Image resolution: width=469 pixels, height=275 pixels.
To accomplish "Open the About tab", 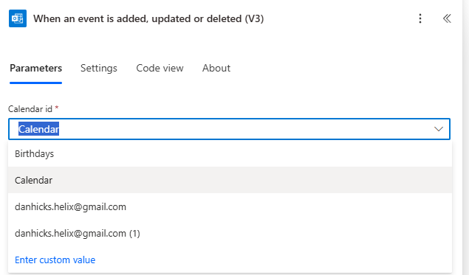I will [x=216, y=68].
